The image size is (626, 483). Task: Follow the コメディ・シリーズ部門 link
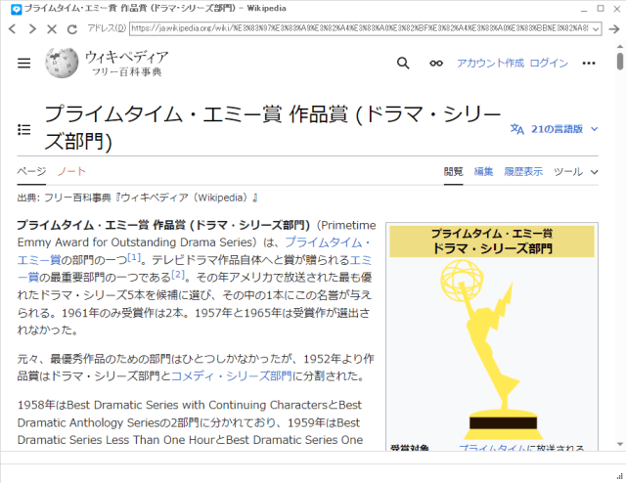pos(232,376)
